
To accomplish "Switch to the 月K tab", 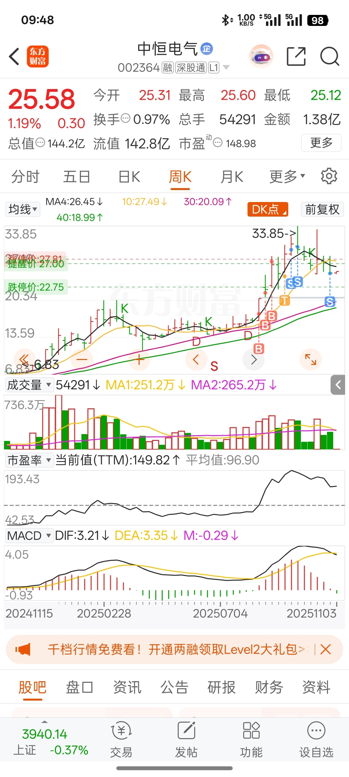I will pos(232,177).
